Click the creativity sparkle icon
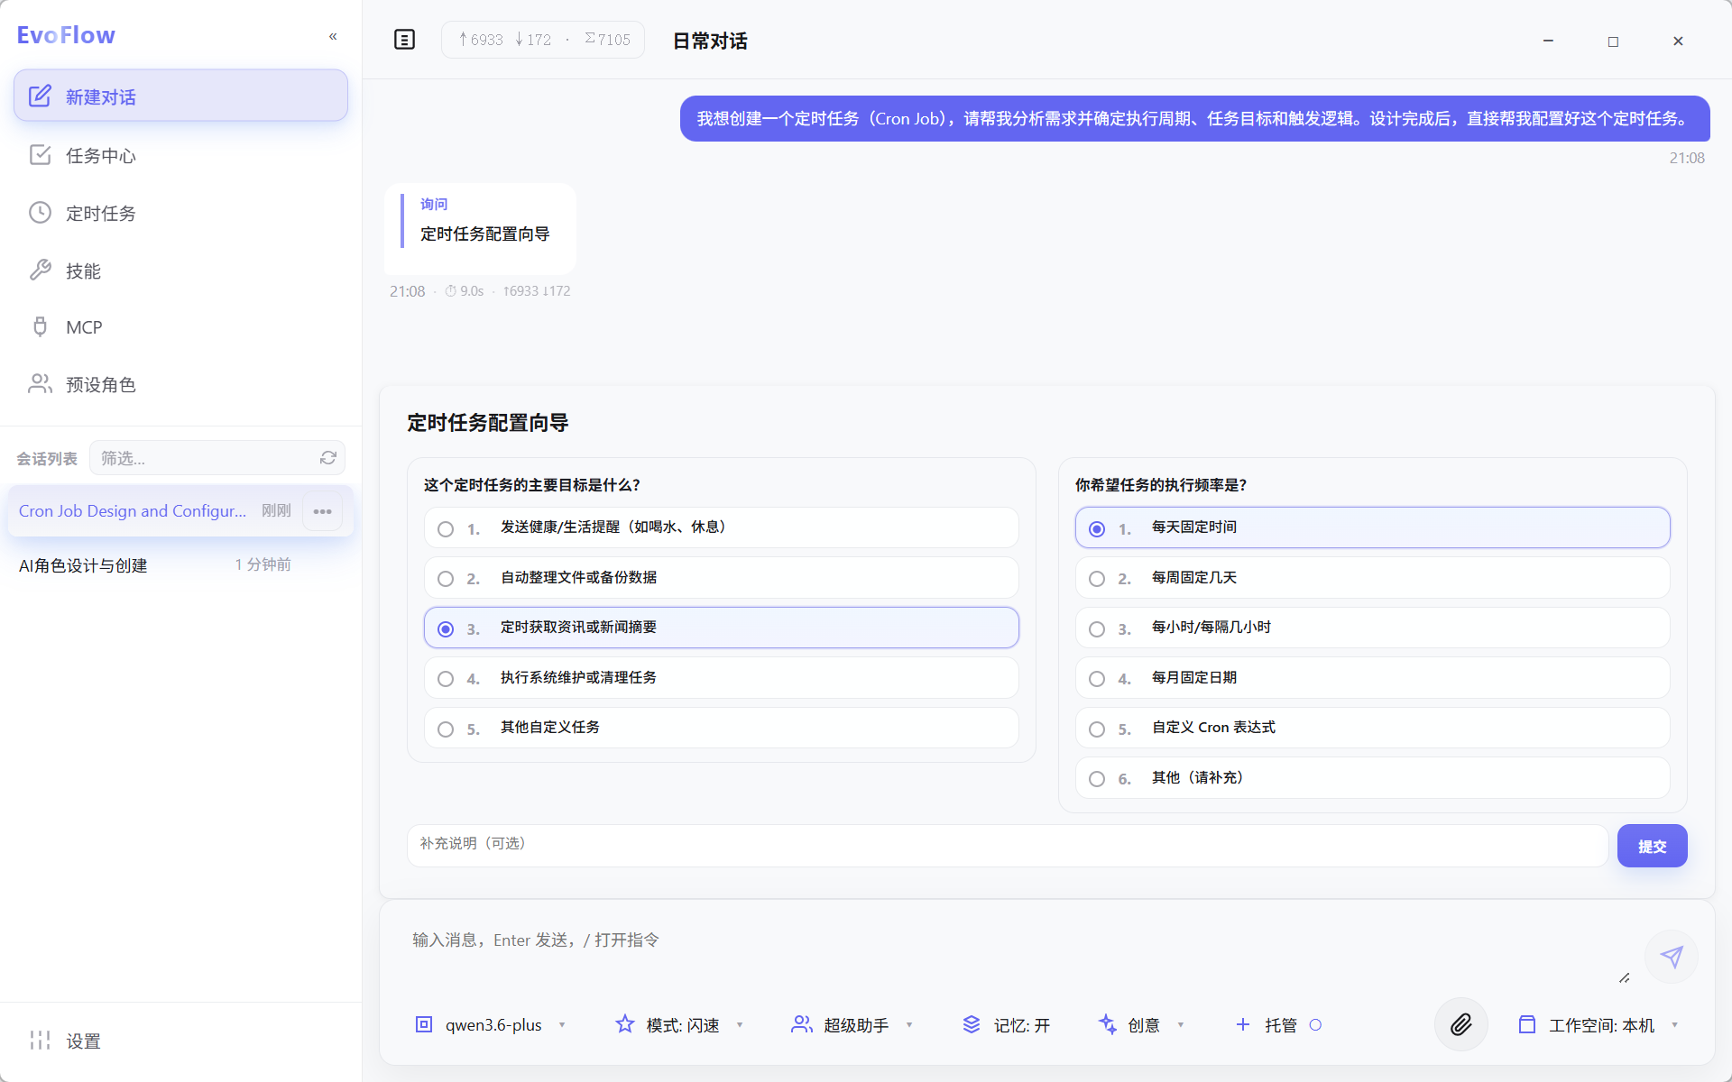Screen dimensions: 1732x1082 (x=1107, y=1024)
